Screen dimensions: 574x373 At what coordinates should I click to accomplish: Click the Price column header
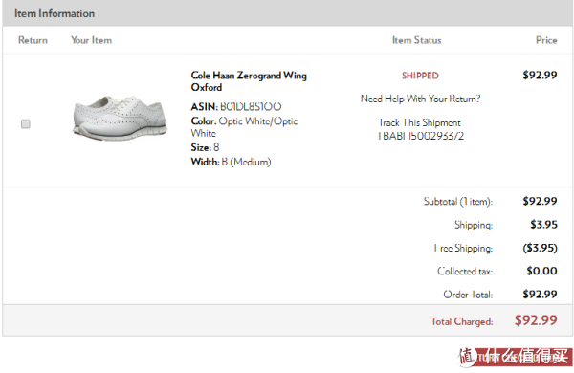546,40
